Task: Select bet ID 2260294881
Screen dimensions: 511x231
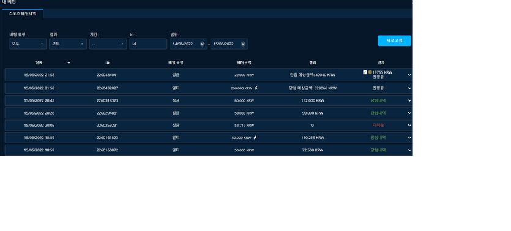Action: [107, 113]
